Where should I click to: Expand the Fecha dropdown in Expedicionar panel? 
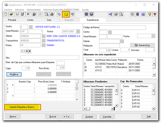point(153,36)
